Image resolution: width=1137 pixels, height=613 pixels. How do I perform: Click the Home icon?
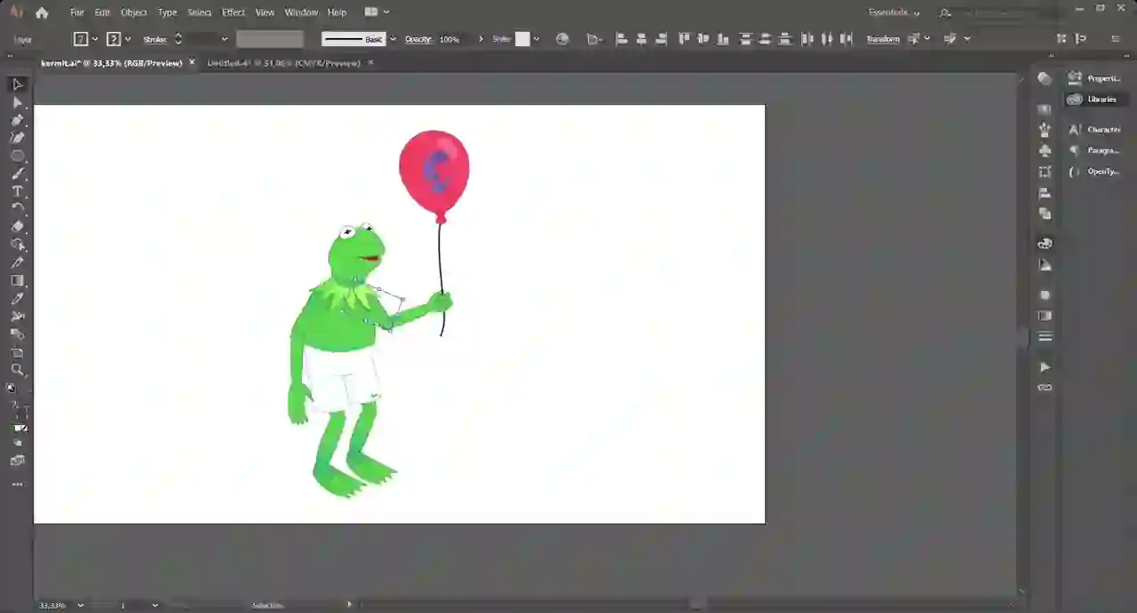tap(42, 12)
